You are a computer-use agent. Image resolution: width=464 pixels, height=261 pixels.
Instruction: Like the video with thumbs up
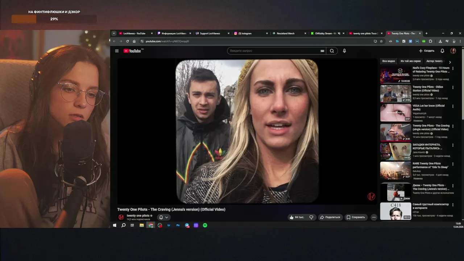[x=296, y=217]
